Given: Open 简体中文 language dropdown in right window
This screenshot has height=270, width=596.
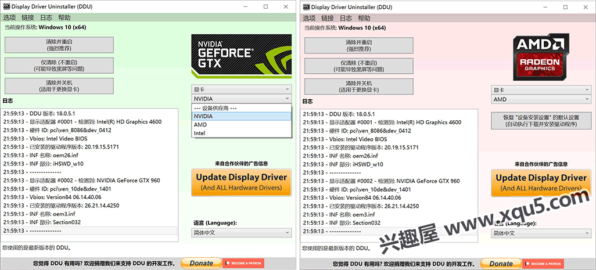Looking at the screenshot, I should point(541,233).
